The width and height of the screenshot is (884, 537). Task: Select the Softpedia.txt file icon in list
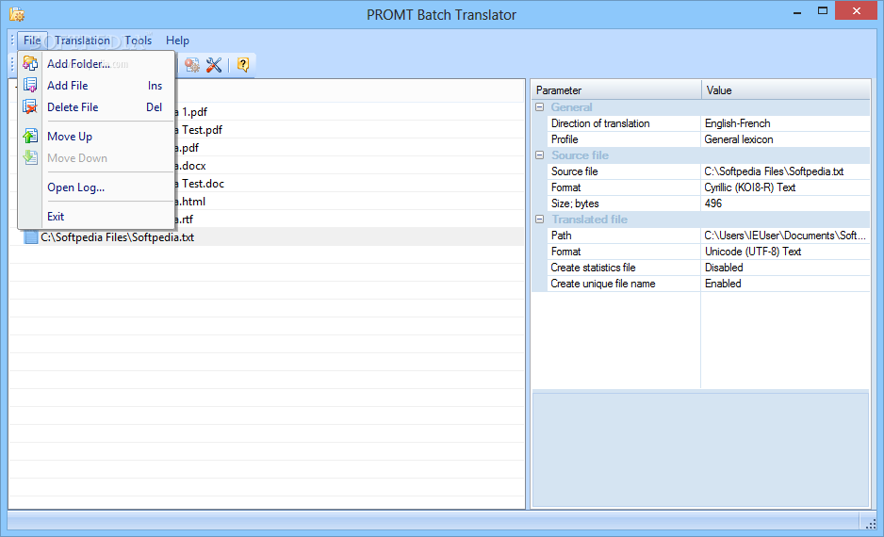pyautogui.click(x=31, y=237)
